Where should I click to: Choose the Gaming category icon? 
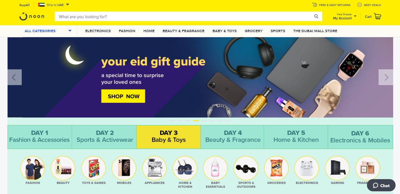[x=337, y=168]
